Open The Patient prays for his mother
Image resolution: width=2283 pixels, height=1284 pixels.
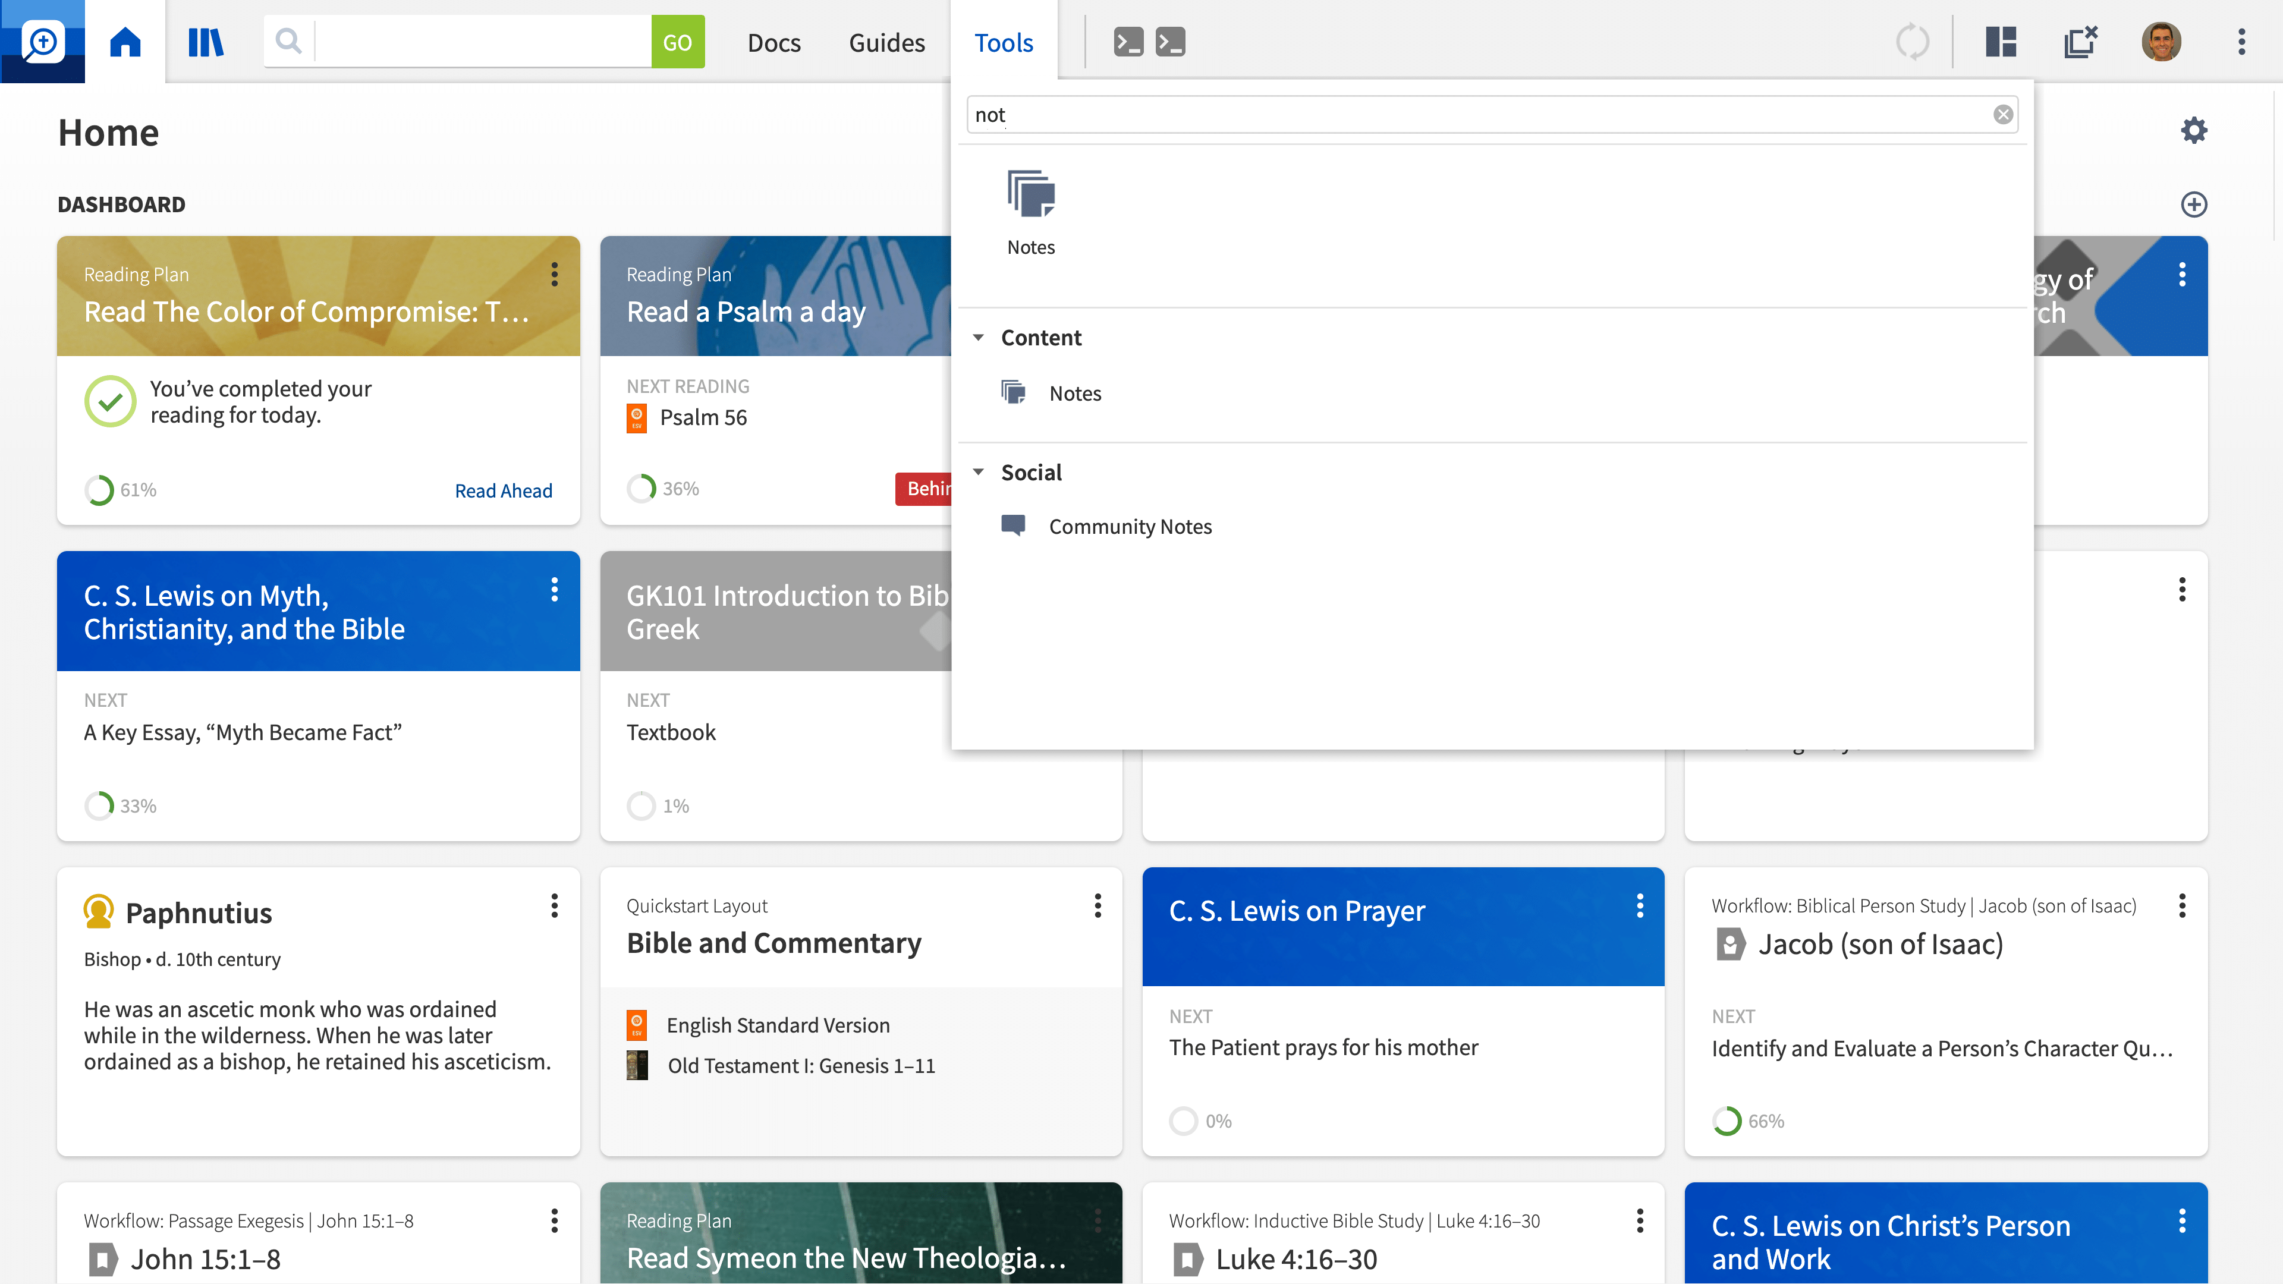click(1323, 1047)
